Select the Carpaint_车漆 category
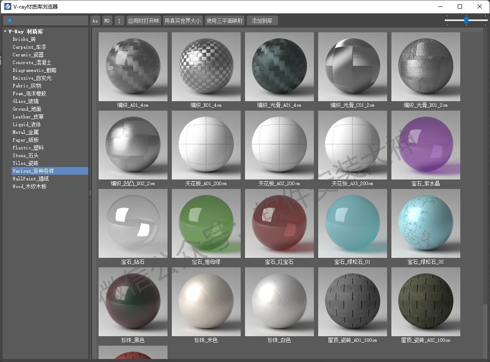 pyautogui.click(x=29, y=47)
